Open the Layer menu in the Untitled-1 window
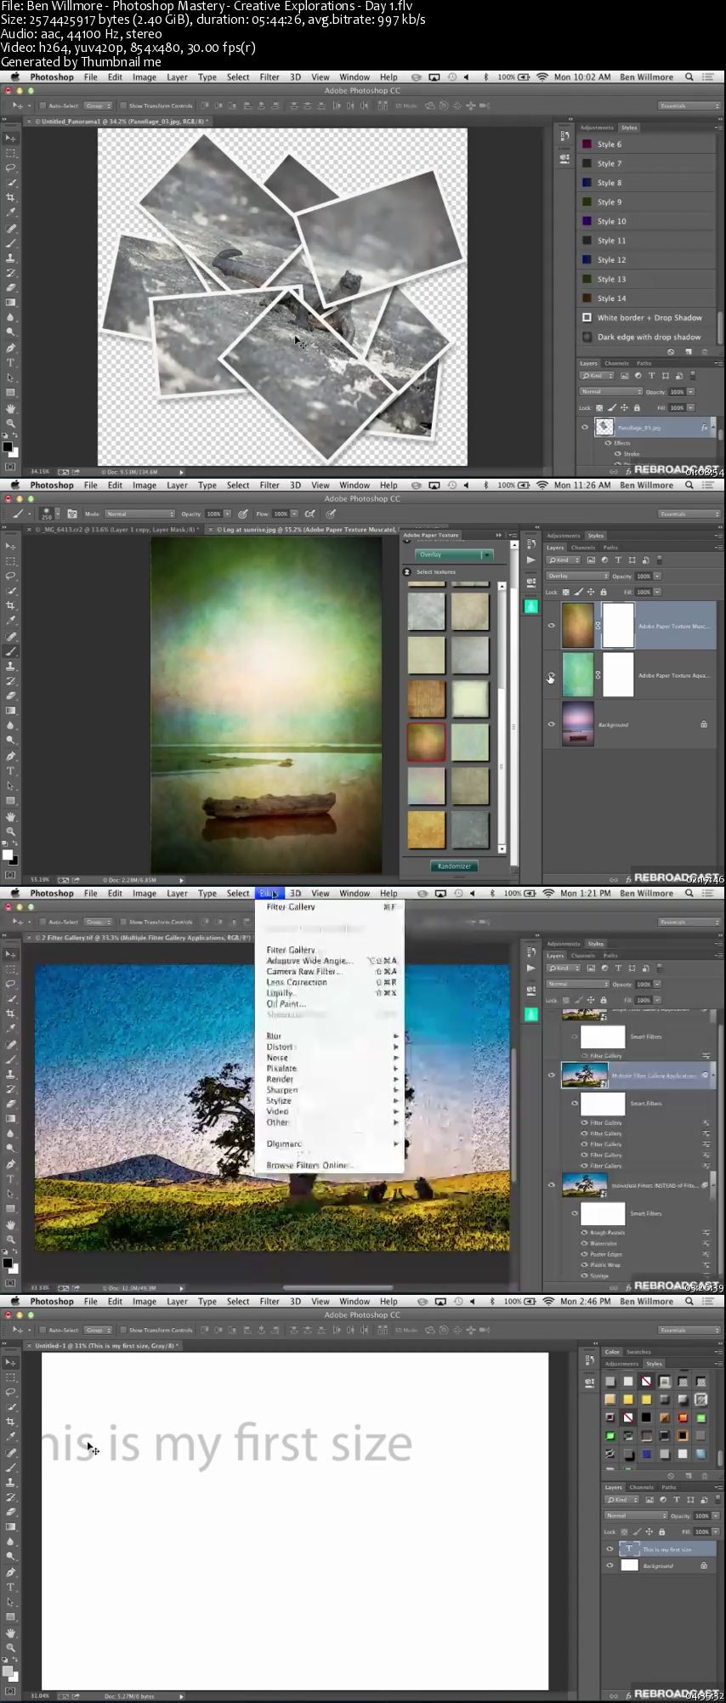 point(177,1302)
